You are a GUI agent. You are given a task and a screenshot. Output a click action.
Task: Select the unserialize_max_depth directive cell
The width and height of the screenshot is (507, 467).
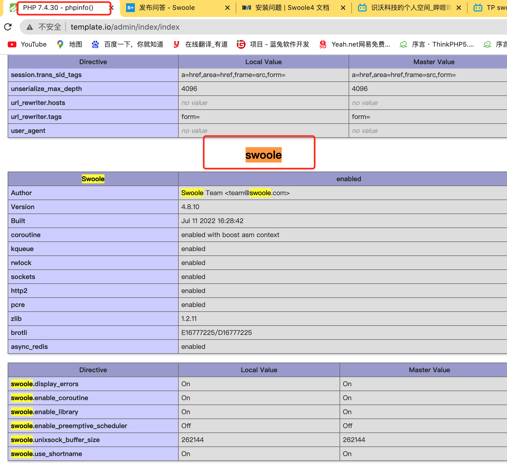(x=93, y=89)
